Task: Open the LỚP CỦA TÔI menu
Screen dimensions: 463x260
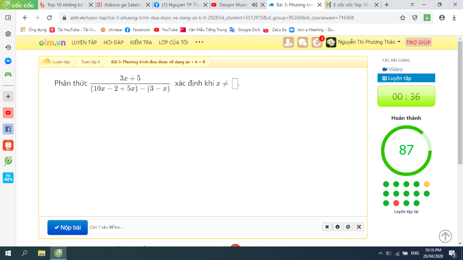Action: [x=173, y=42]
